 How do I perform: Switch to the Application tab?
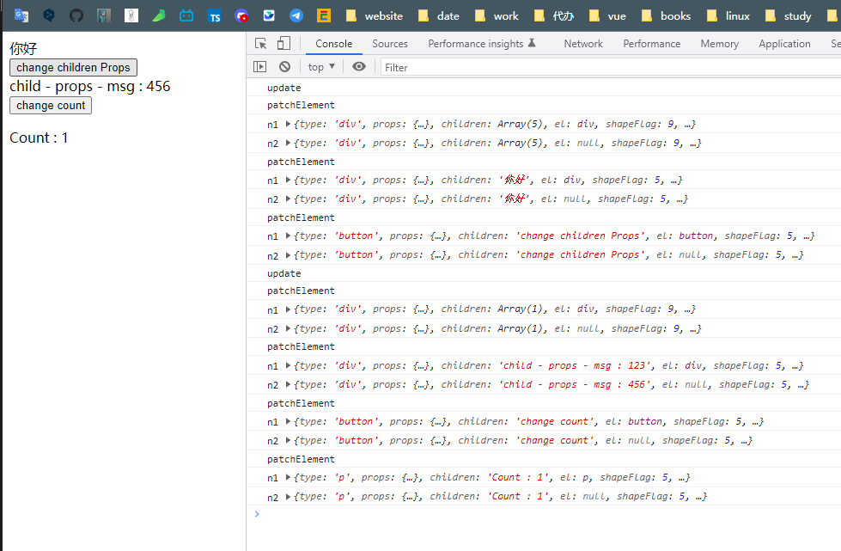[x=784, y=44]
